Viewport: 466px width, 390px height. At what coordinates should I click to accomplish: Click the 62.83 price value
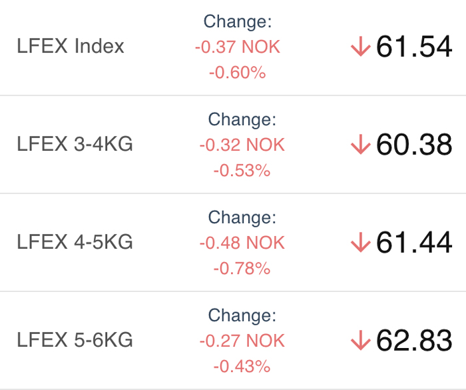(414, 340)
